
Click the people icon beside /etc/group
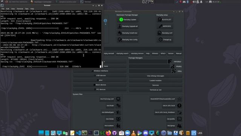pyautogui.click(x=179, y=126)
